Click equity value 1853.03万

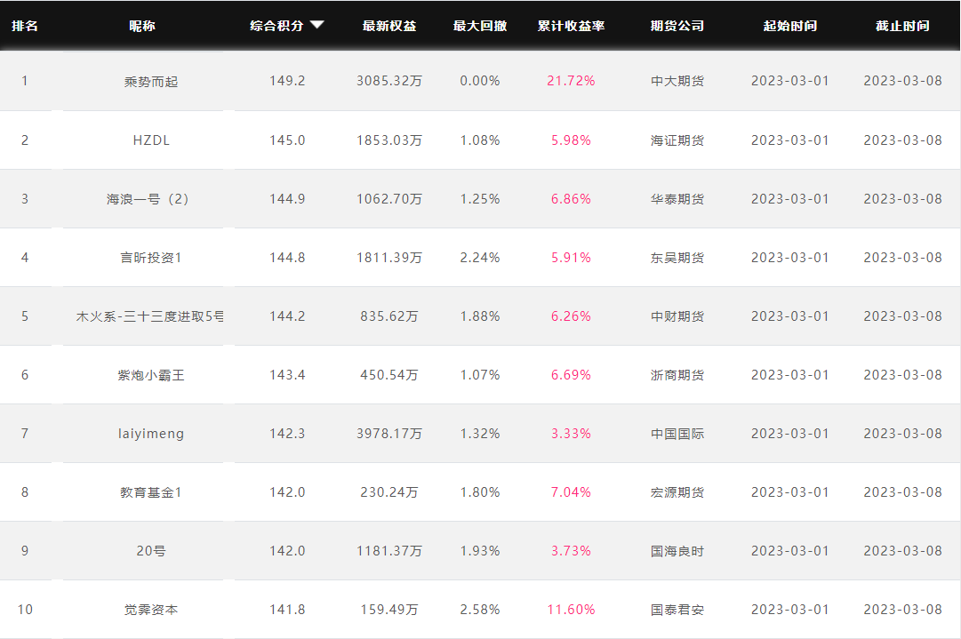tap(389, 140)
